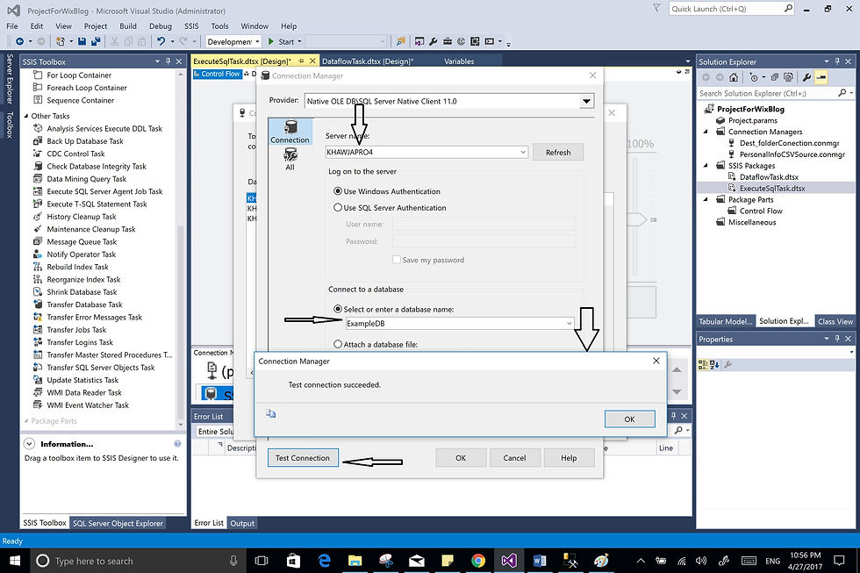Click the Quick Launch search box

pos(732,9)
